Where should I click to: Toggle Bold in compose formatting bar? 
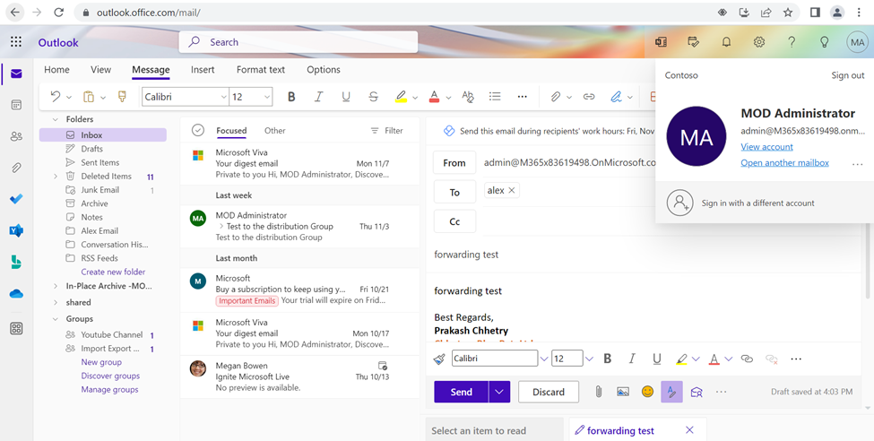click(608, 359)
